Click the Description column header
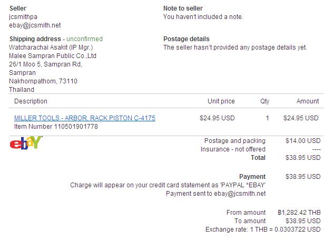This screenshot has width=334, height=239. pos(31,101)
